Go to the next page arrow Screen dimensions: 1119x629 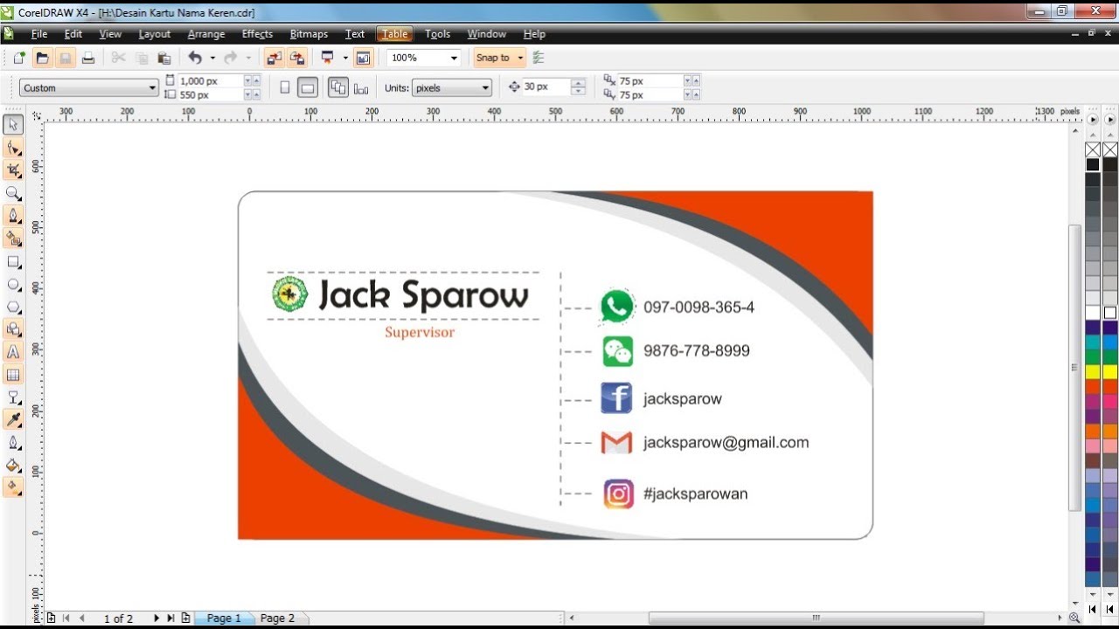click(x=156, y=618)
